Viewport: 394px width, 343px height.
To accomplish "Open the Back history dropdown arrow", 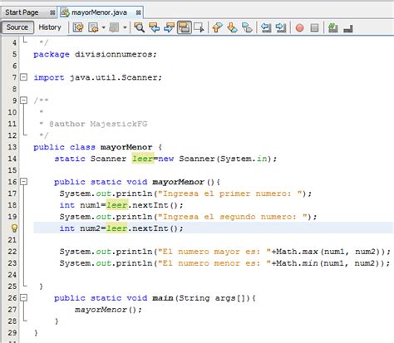I will pos(104,27).
